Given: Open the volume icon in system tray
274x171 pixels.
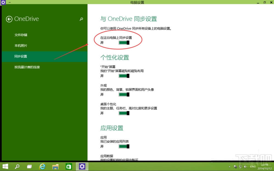Looking at the screenshot, I should click(245, 167).
